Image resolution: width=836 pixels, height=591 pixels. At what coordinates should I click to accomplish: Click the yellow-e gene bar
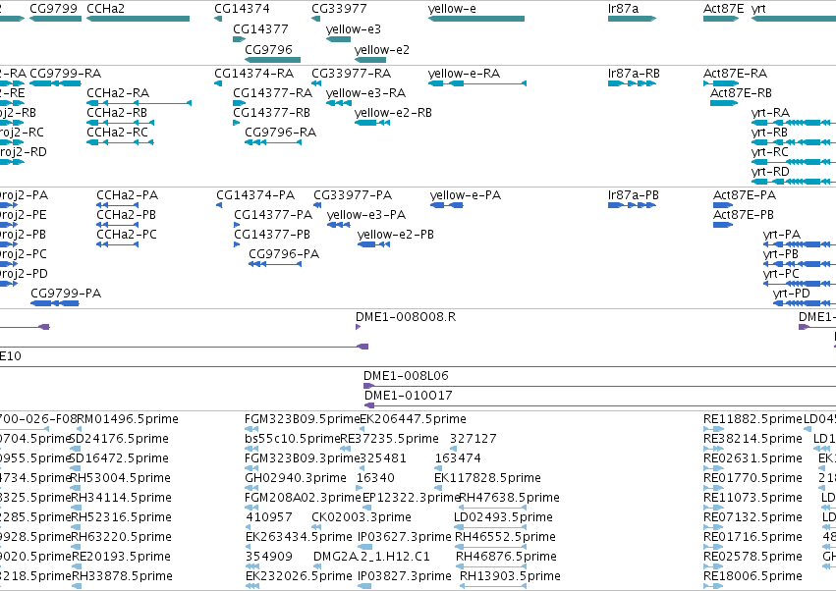476,19
